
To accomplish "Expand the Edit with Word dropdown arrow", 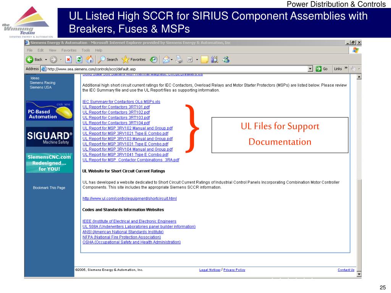I will coord(197,60).
